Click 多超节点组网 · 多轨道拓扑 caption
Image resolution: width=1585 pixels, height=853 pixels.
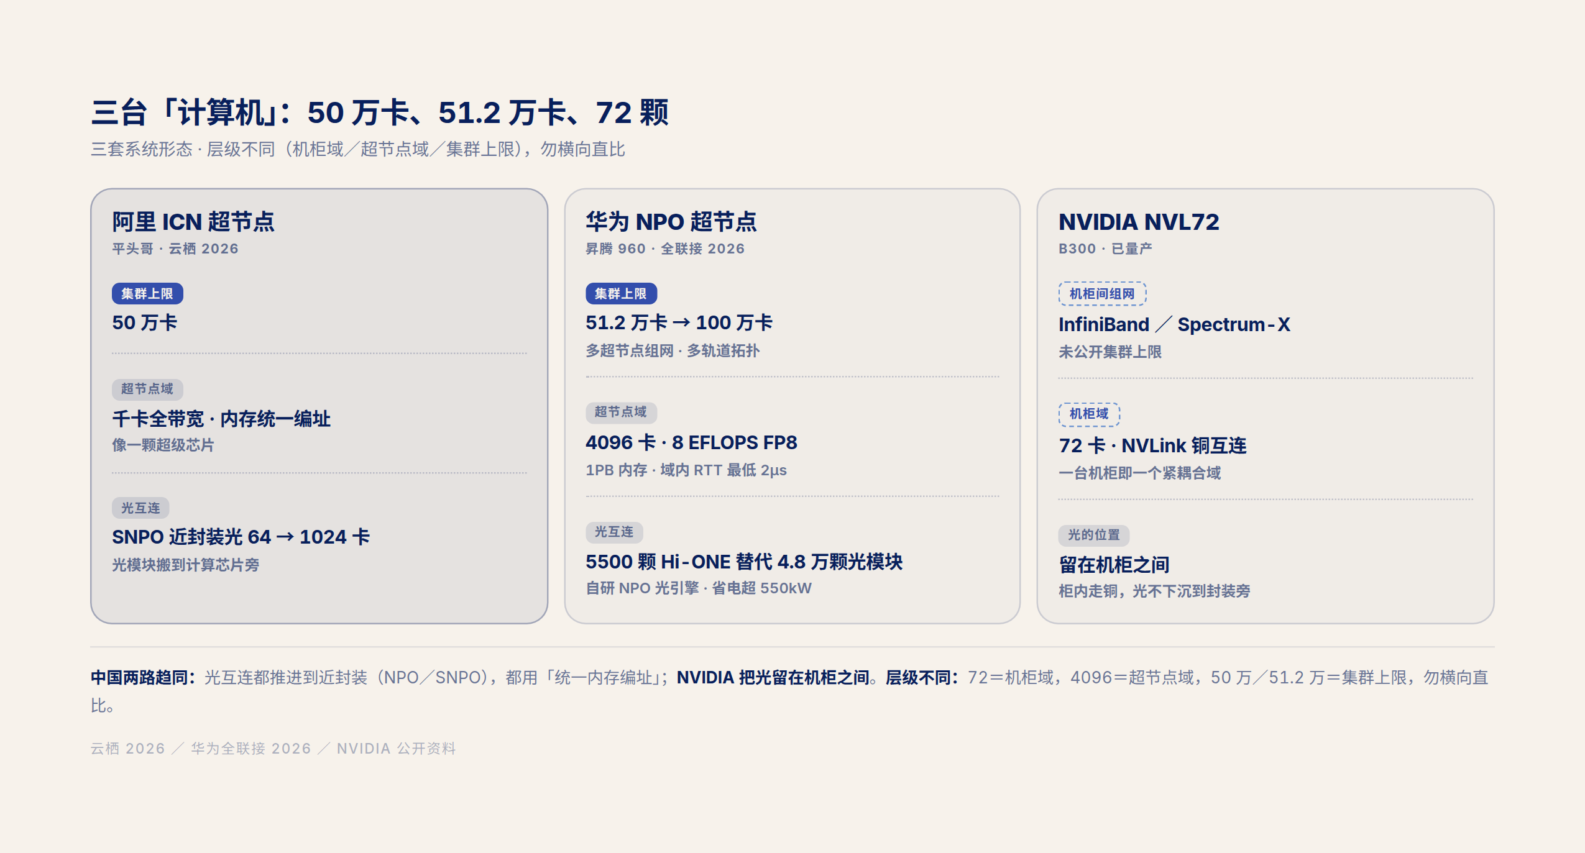click(x=673, y=350)
